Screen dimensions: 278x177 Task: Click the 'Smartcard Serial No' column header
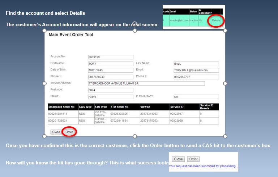pos(63,107)
